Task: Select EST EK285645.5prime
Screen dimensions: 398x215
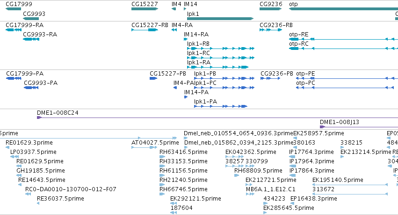Action: pos(289,208)
